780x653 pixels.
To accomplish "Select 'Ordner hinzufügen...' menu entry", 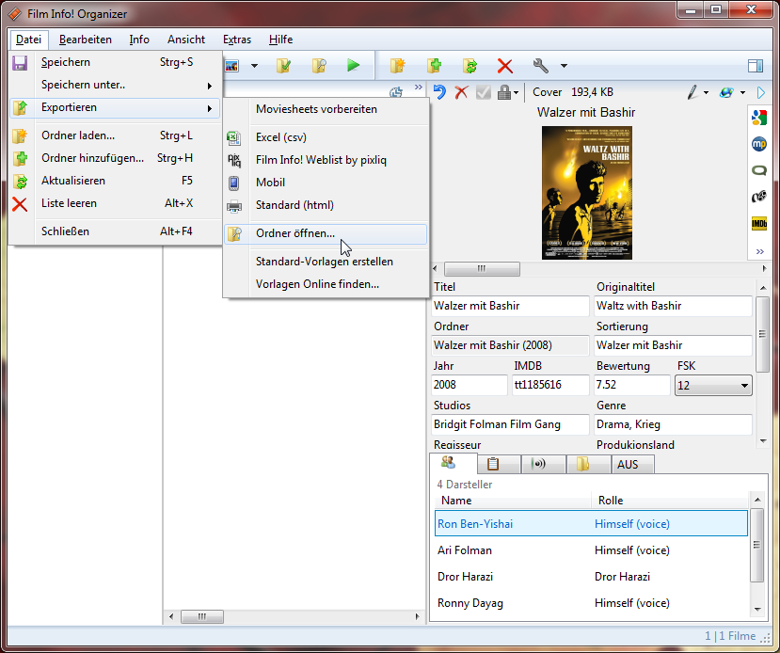I will point(115,158).
